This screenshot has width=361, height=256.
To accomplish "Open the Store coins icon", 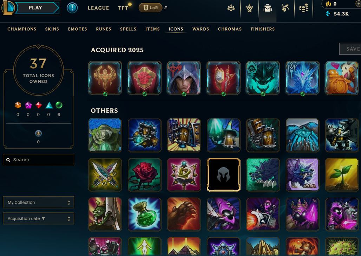I will (303, 8).
